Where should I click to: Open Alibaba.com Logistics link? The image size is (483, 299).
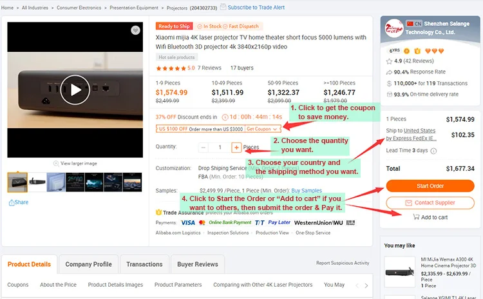click(178, 233)
